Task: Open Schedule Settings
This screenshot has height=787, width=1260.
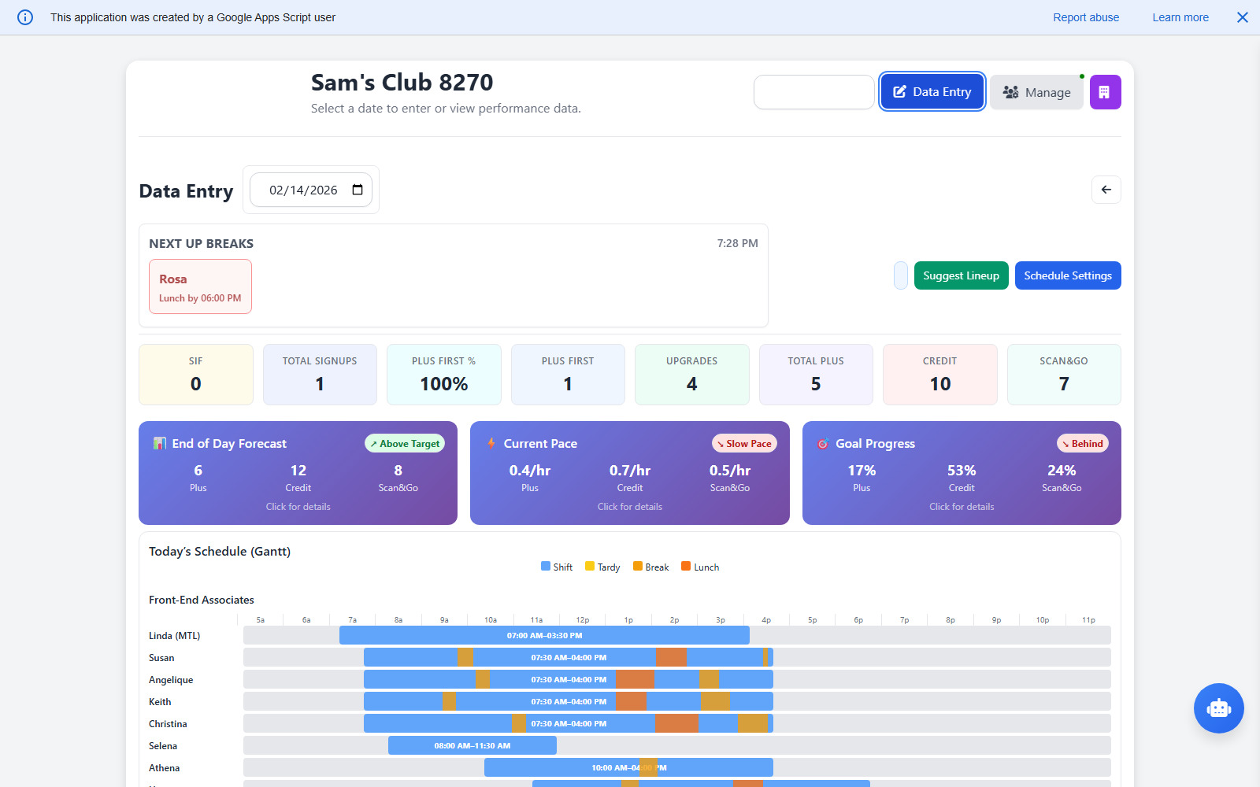Action: (x=1068, y=275)
